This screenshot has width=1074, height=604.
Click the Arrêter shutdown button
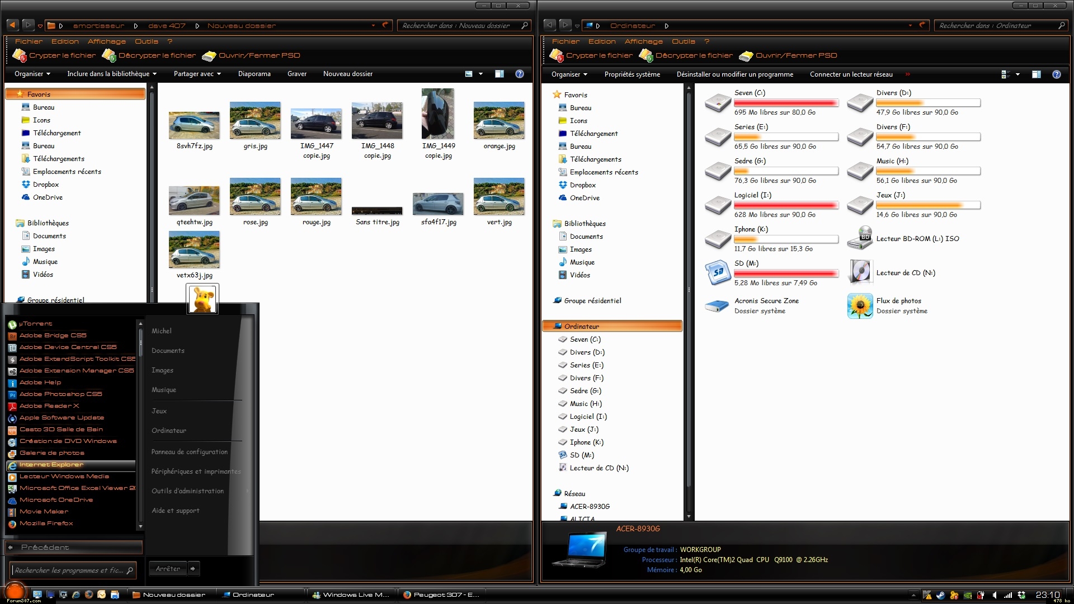(x=168, y=569)
